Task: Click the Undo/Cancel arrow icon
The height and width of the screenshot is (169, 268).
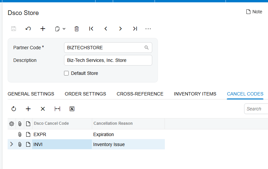Action: (x=28, y=29)
